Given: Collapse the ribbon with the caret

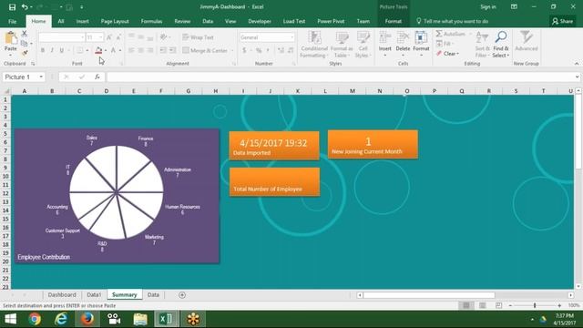Looking at the screenshot, I should pyautogui.click(x=577, y=64).
